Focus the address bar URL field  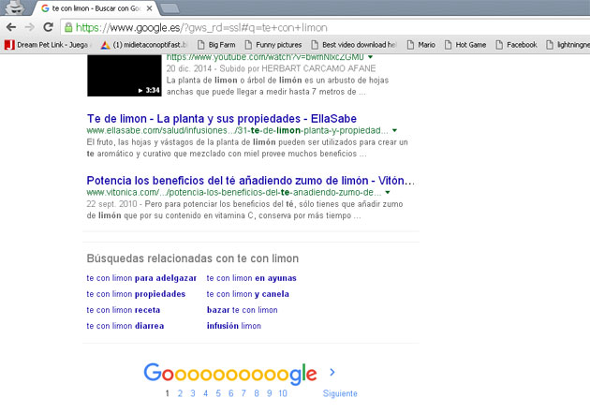(x=326, y=27)
